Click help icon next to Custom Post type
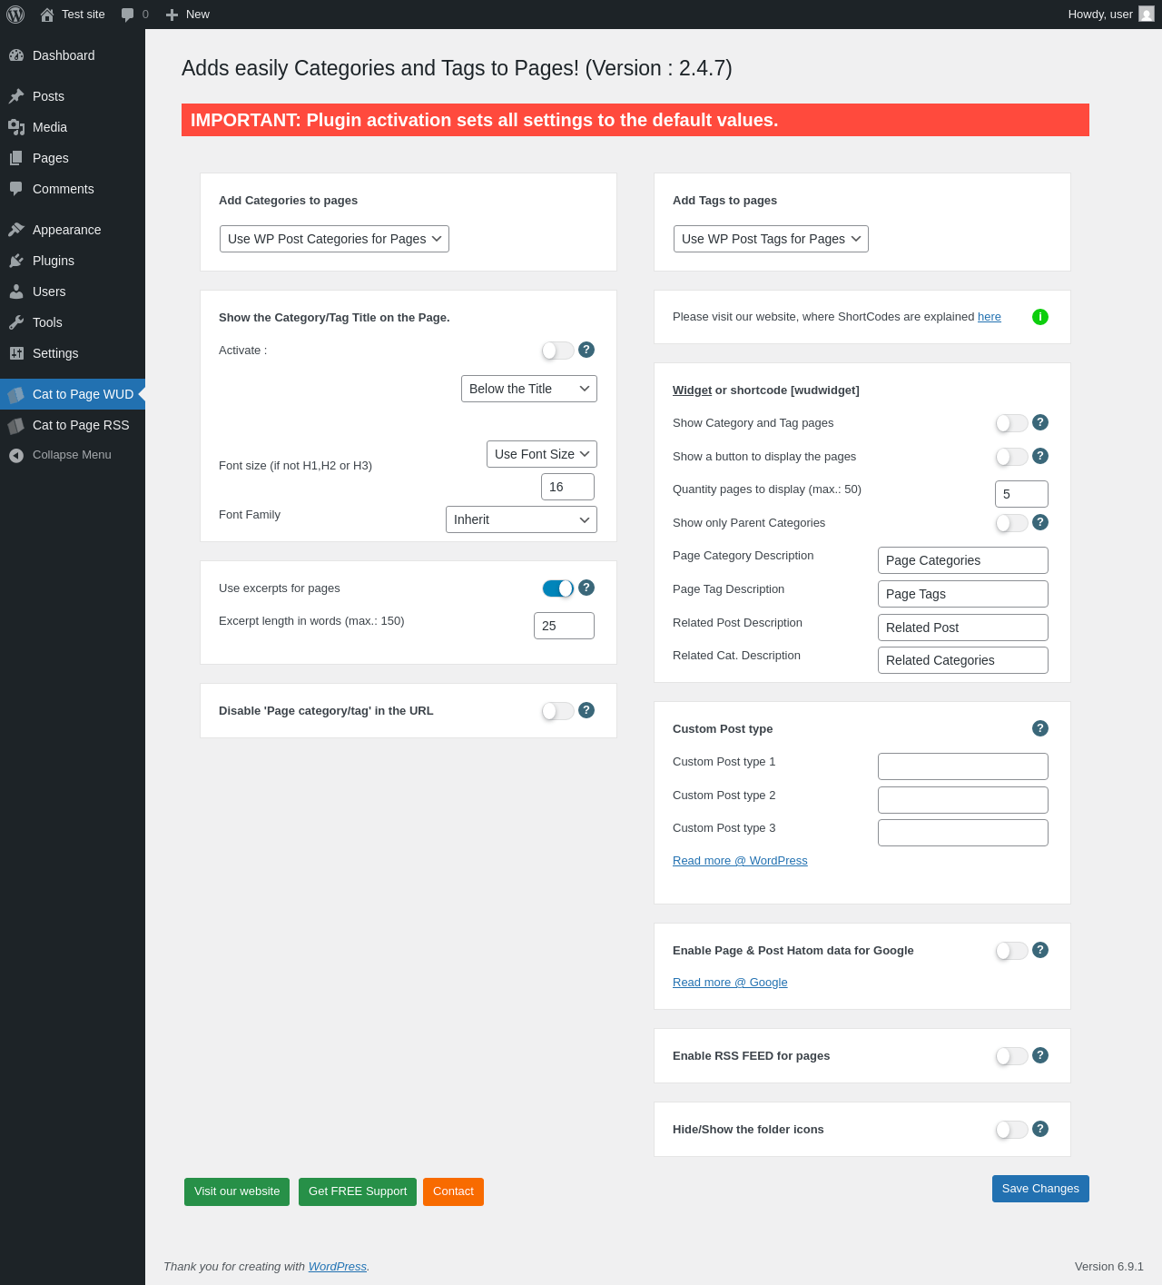 pyautogui.click(x=1040, y=728)
